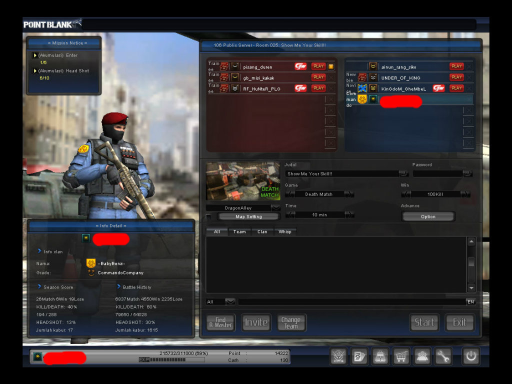512x384 pixels.
Task: Click orange room master icon next to pisang_duren
Action: (x=331, y=66)
